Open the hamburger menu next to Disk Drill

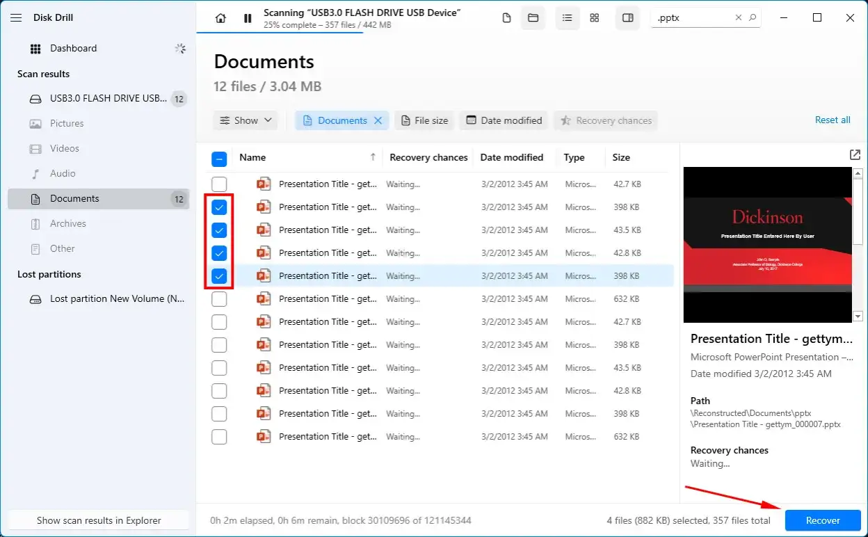(x=16, y=17)
